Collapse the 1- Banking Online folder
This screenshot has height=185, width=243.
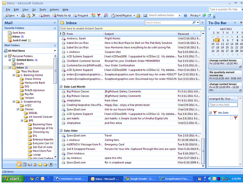[x=14, y=75]
